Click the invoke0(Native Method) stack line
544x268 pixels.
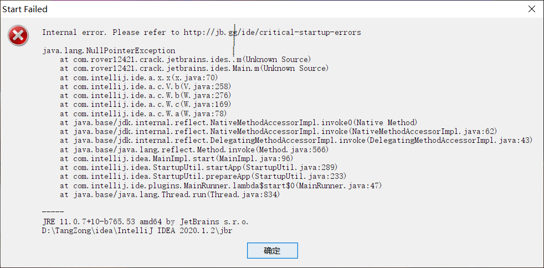point(238,122)
